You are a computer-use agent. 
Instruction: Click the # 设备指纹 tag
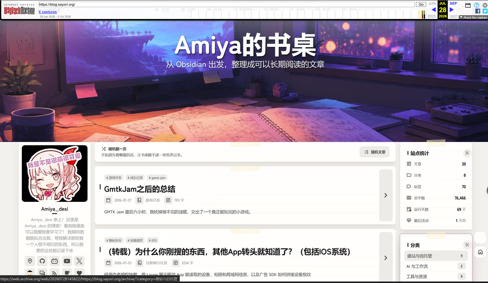[x=135, y=240]
